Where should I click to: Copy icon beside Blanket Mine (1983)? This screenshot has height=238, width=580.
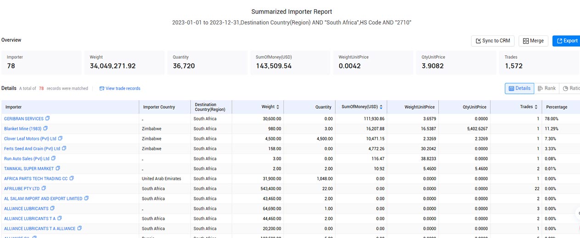coord(45,129)
